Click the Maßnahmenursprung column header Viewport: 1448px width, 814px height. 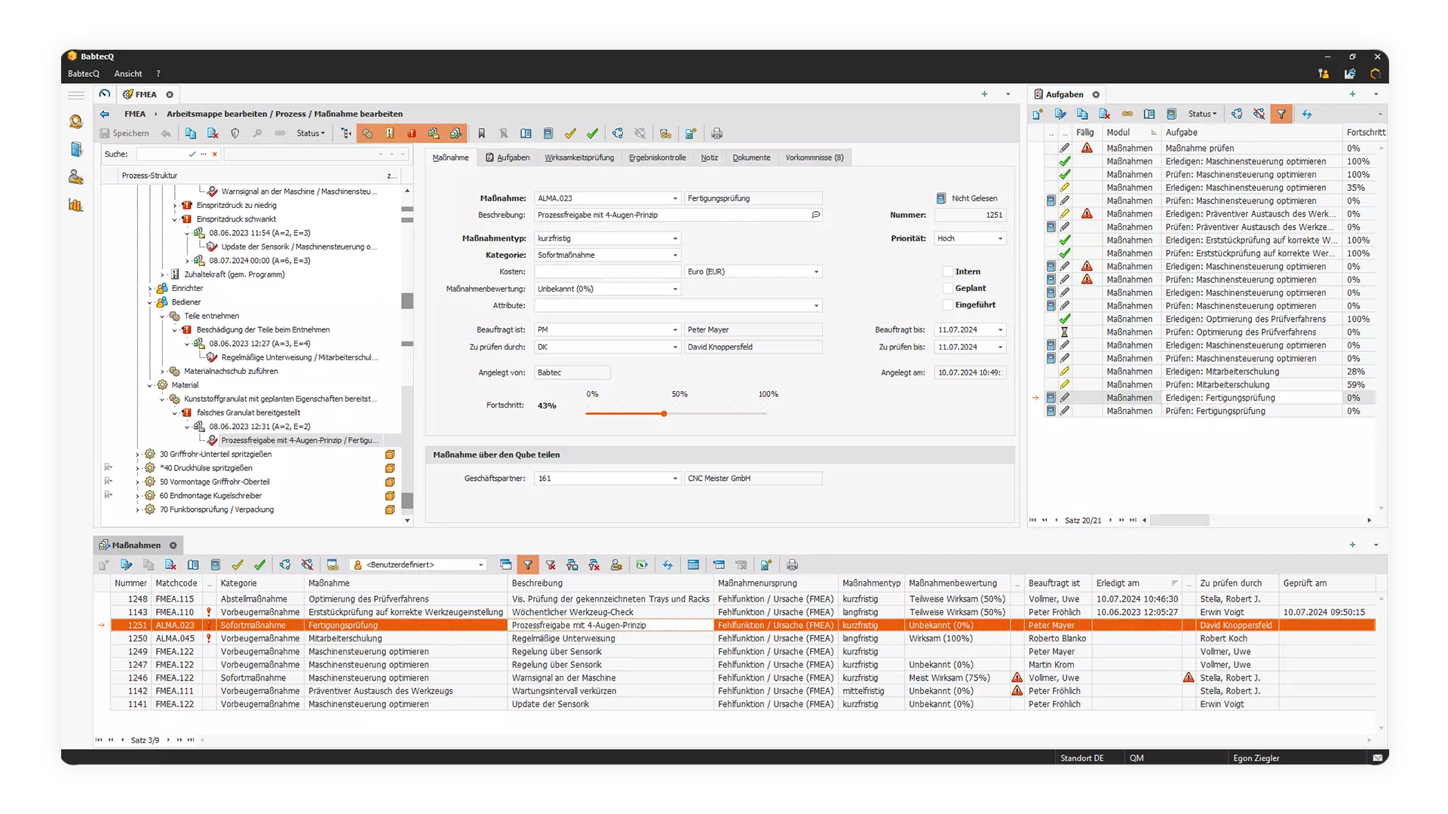pyautogui.click(x=776, y=583)
